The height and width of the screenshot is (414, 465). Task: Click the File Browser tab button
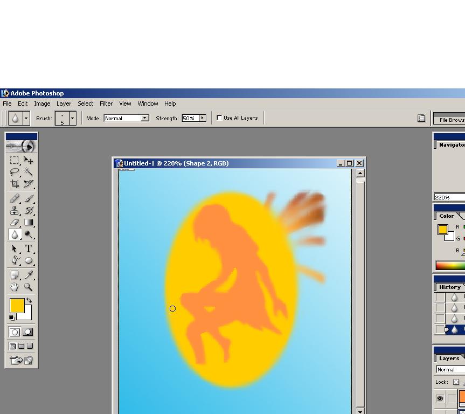click(x=451, y=120)
